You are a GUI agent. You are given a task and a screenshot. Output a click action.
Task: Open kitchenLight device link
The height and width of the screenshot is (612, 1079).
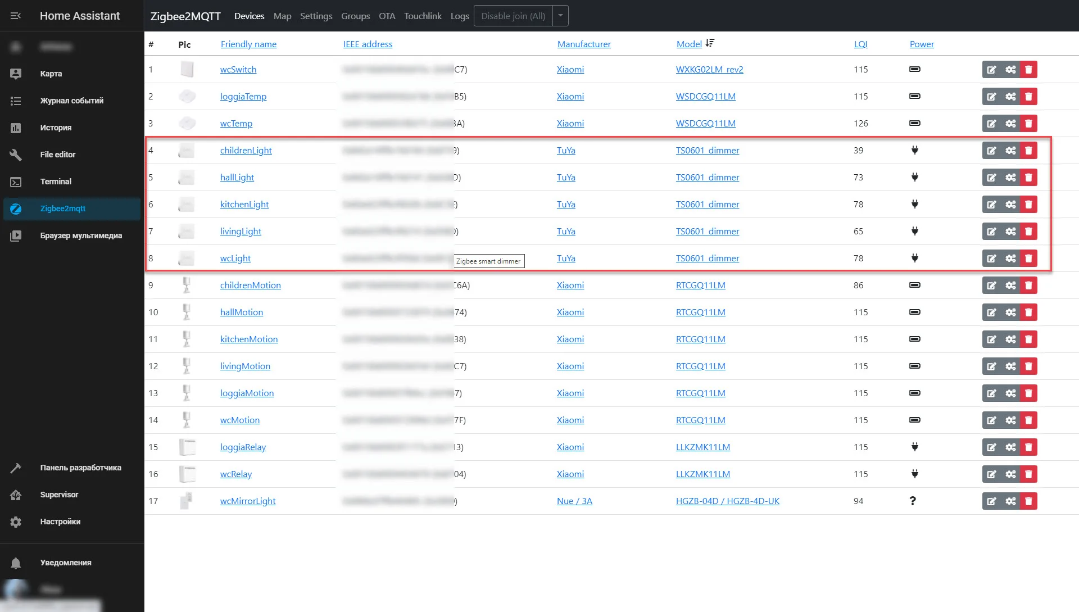(244, 205)
